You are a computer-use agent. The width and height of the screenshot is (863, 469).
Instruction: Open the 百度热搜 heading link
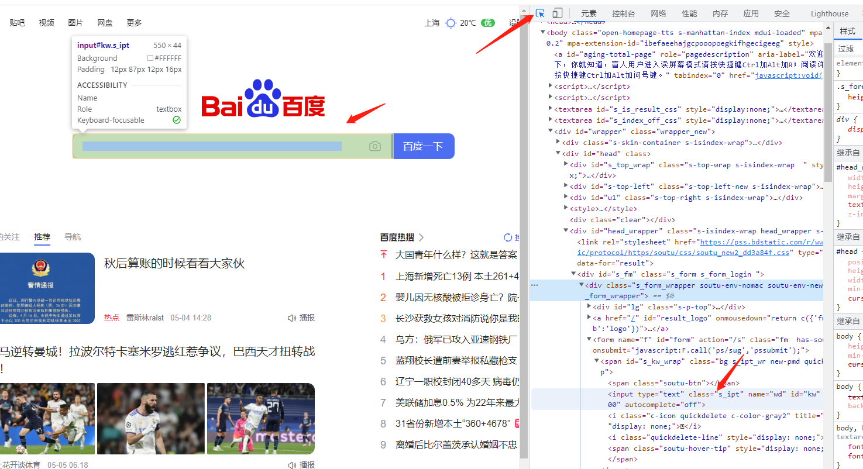[x=397, y=237]
